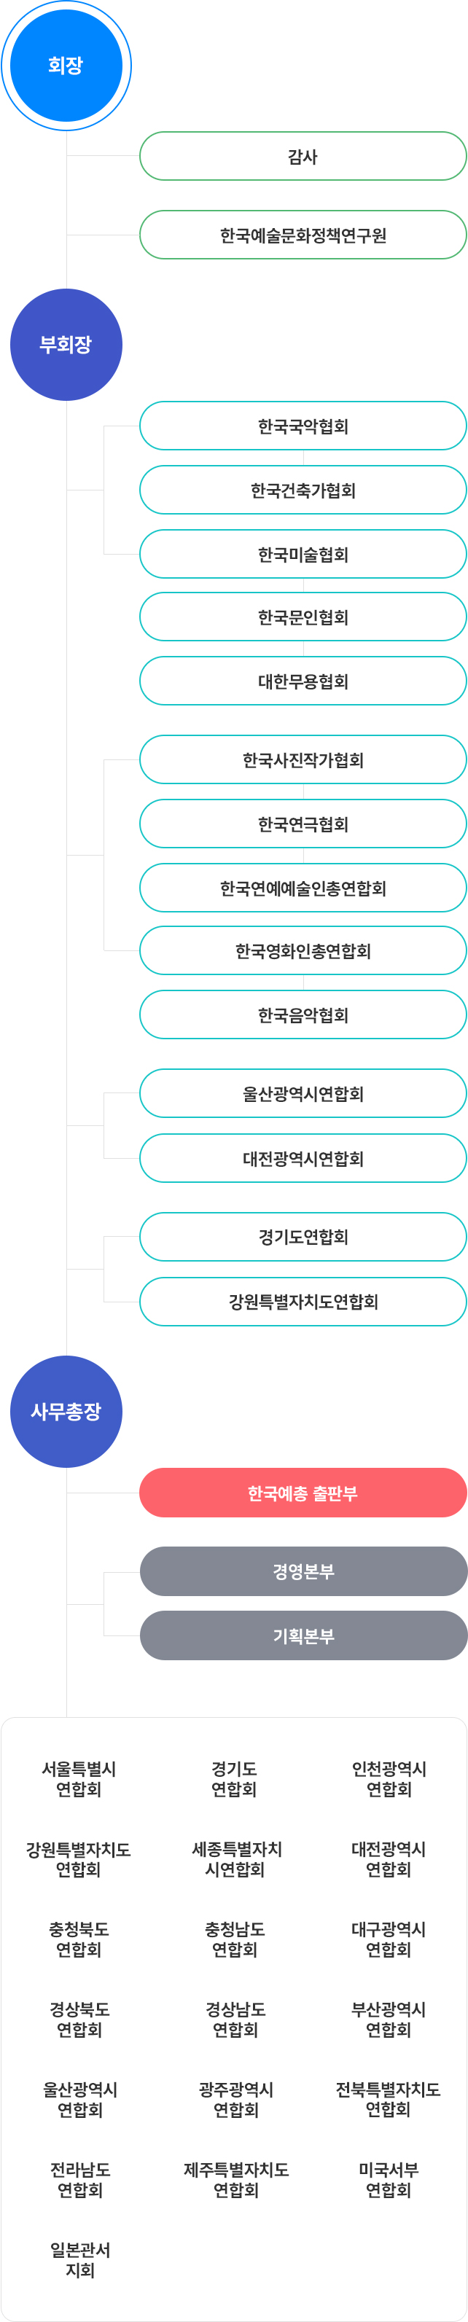
Task: Open 한국연예예술인총연합회 entry
Action: coord(303,888)
